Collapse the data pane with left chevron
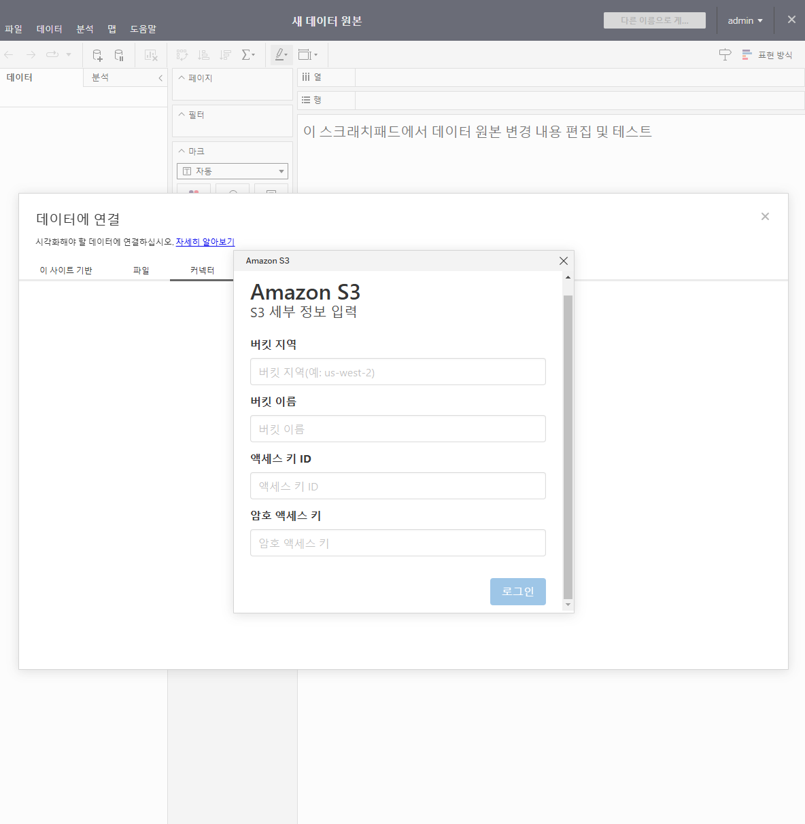Image resolution: width=805 pixels, height=824 pixels. point(160,78)
